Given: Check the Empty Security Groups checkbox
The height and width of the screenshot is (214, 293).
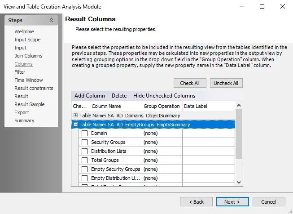Looking at the screenshot, I should [84, 169].
